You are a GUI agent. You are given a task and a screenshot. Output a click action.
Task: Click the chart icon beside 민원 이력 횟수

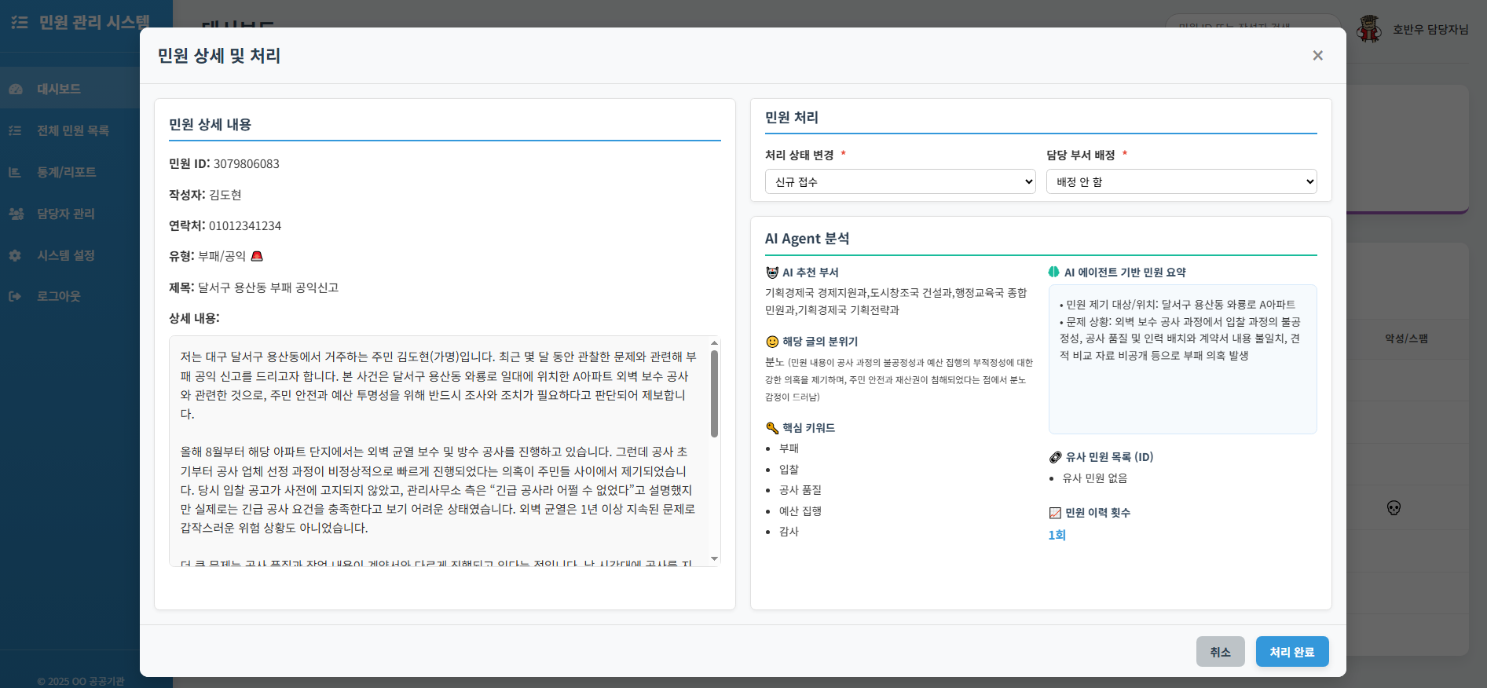click(1055, 513)
